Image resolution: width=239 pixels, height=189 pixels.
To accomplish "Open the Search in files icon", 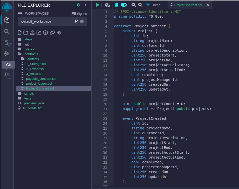I will (x=7, y=31).
